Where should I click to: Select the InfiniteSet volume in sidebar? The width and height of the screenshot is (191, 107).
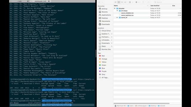[104, 40]
